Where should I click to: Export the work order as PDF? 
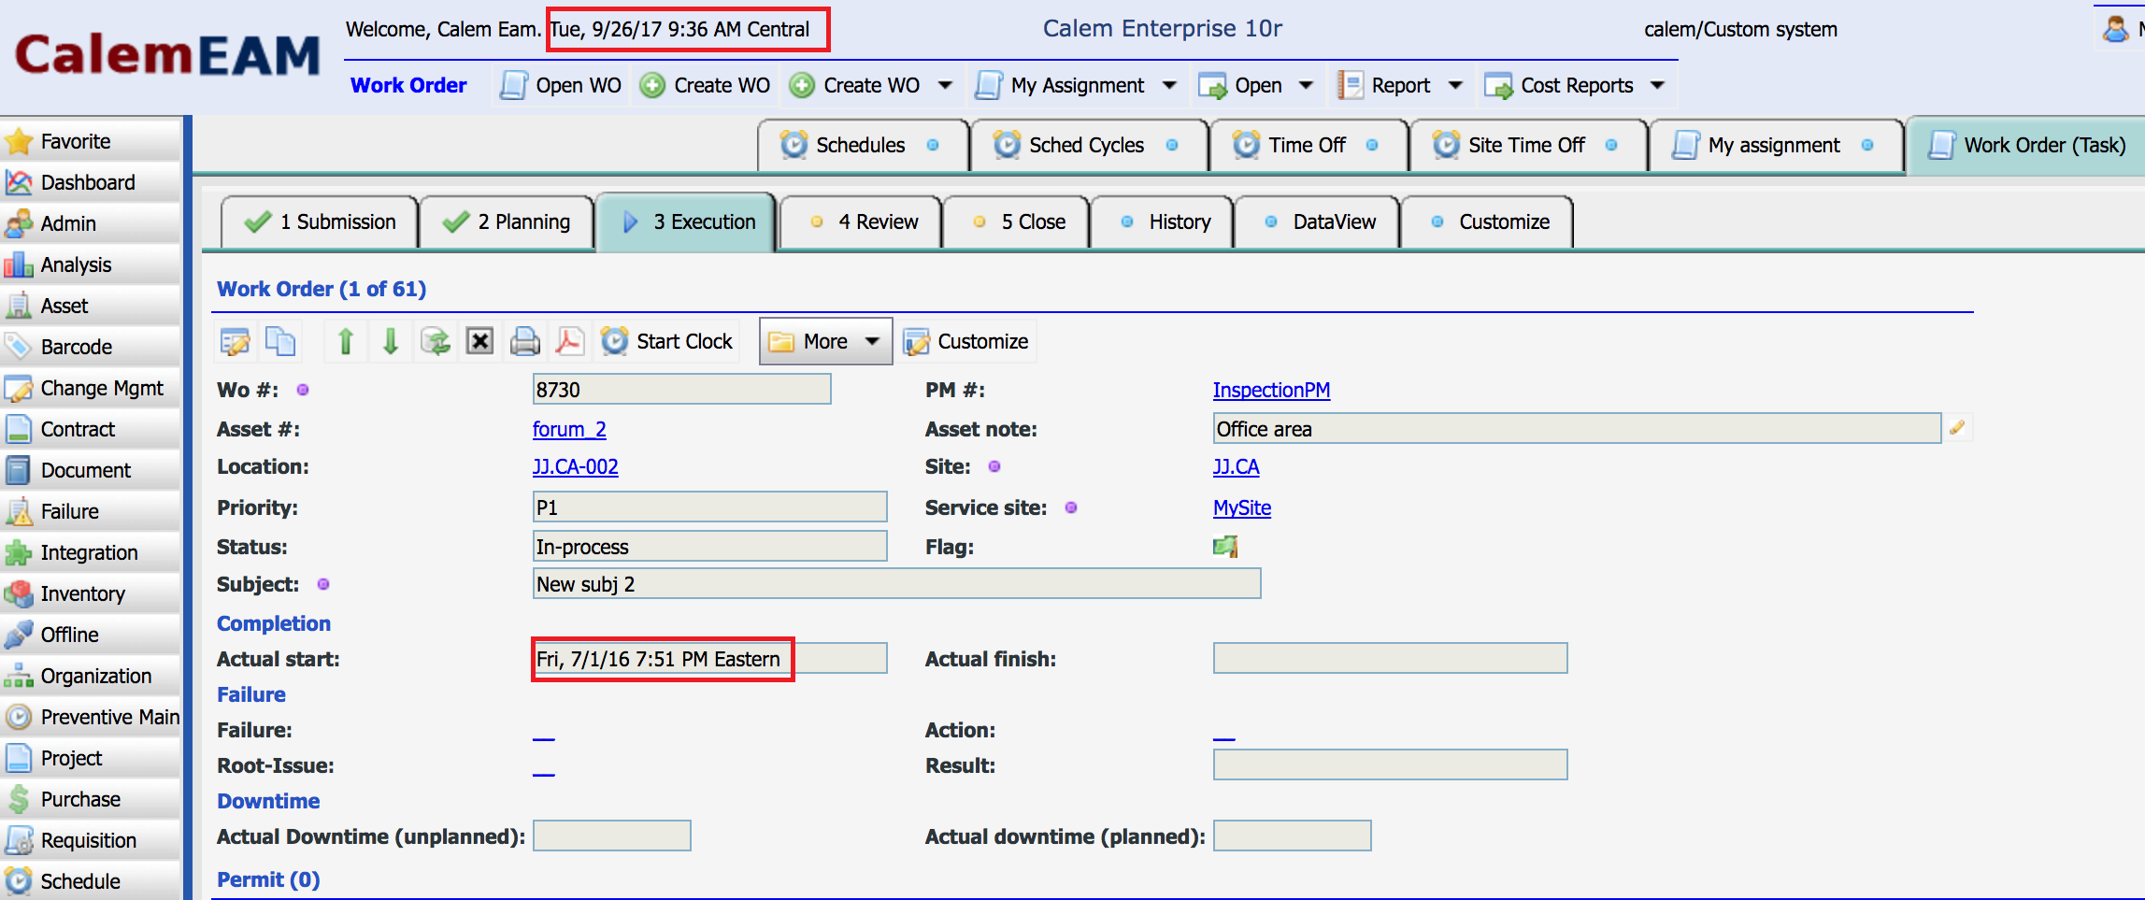(x=569, y=341)
